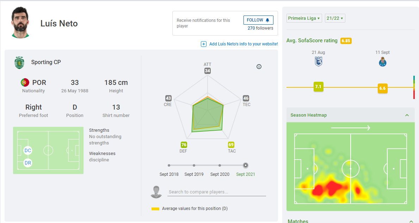Click the compare player avatar icon

coord(156,192)
